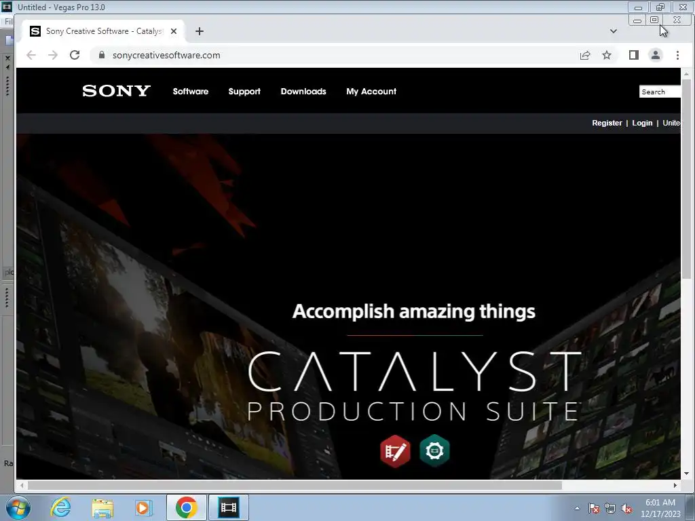The image size is (695, 521).
Task: Restore down the Vegas Pro window
Action: pos(660,7)
